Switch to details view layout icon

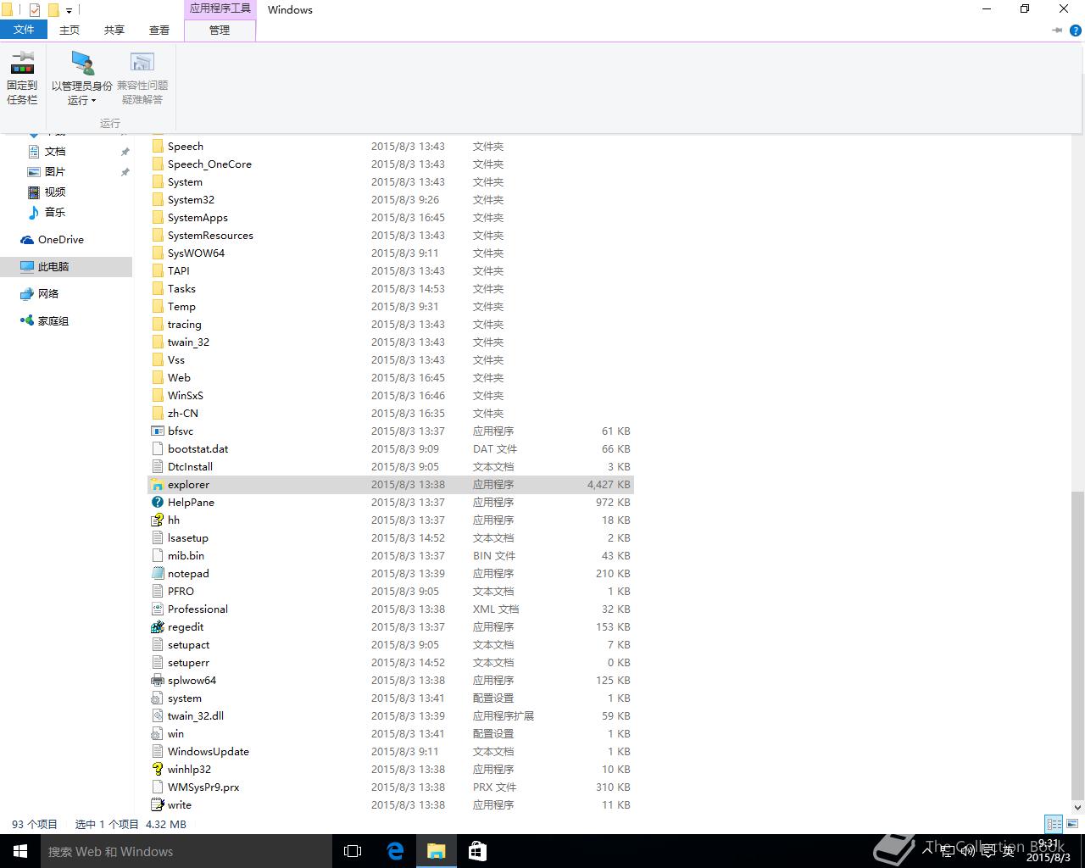point(1054,824)
